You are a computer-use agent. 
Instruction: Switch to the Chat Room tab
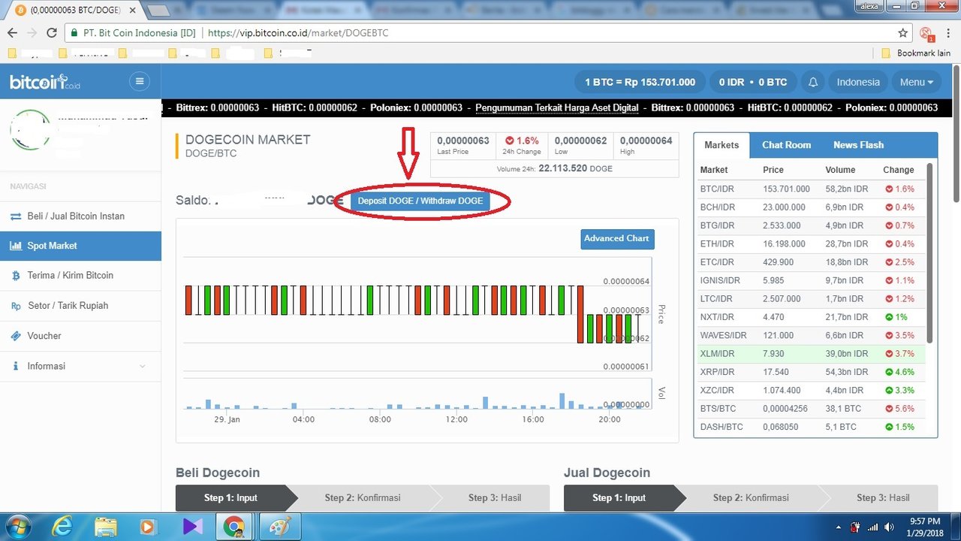[786, 145]
